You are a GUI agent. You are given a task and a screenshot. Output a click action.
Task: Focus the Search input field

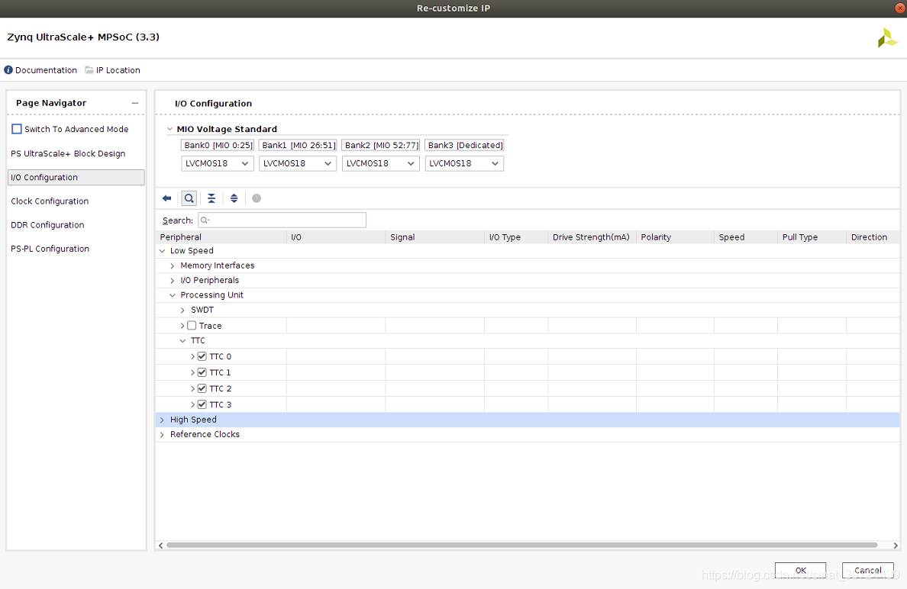pyautogui.click(x=282, y=220)
